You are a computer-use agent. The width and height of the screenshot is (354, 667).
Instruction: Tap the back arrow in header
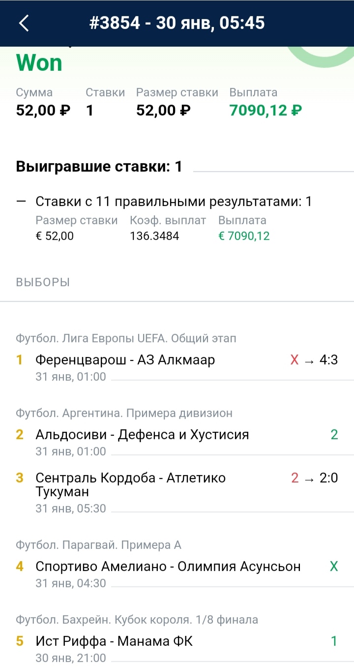[24, 23]
